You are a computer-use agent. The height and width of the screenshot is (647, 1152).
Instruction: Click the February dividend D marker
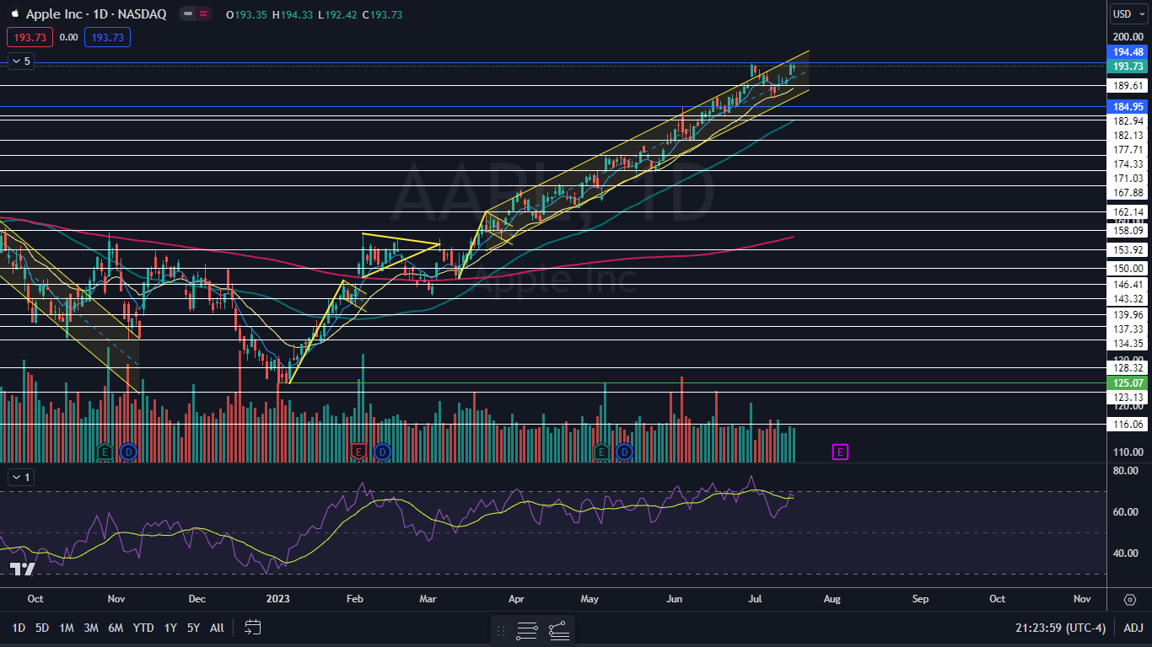point(382,452)
